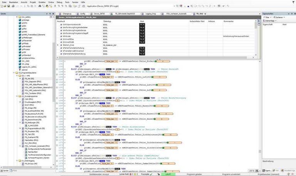Select the persvar persistent variables icon
The height and width of the screenshot is (176, 296).
(20, 69)
